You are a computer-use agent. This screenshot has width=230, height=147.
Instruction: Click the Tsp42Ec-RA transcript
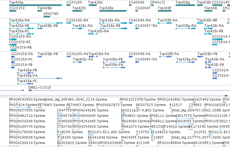point(78,28)
